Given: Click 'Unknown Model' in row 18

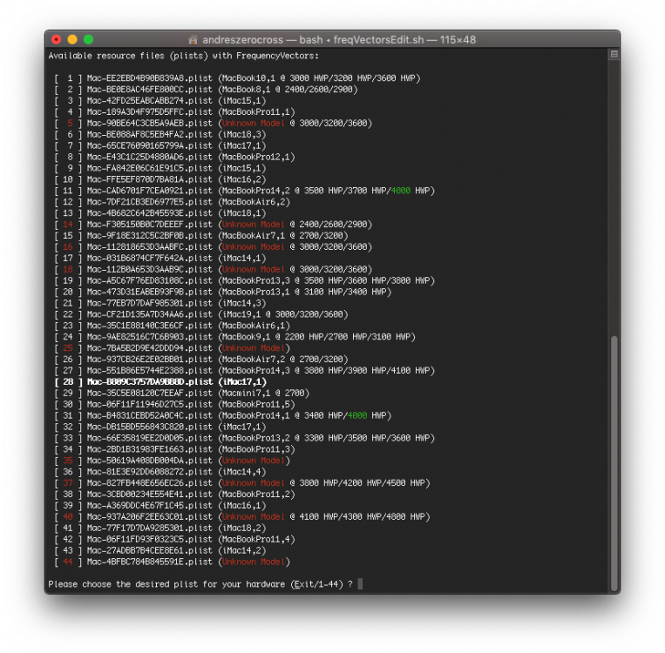Looking at the screenshot, I should point(254,269).
